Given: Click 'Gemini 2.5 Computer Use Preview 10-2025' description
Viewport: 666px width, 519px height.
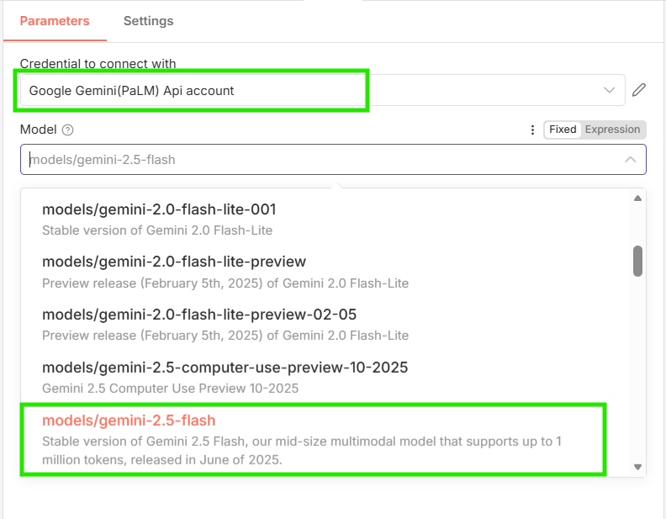Looking at the screenshot, I should (171, 388).
